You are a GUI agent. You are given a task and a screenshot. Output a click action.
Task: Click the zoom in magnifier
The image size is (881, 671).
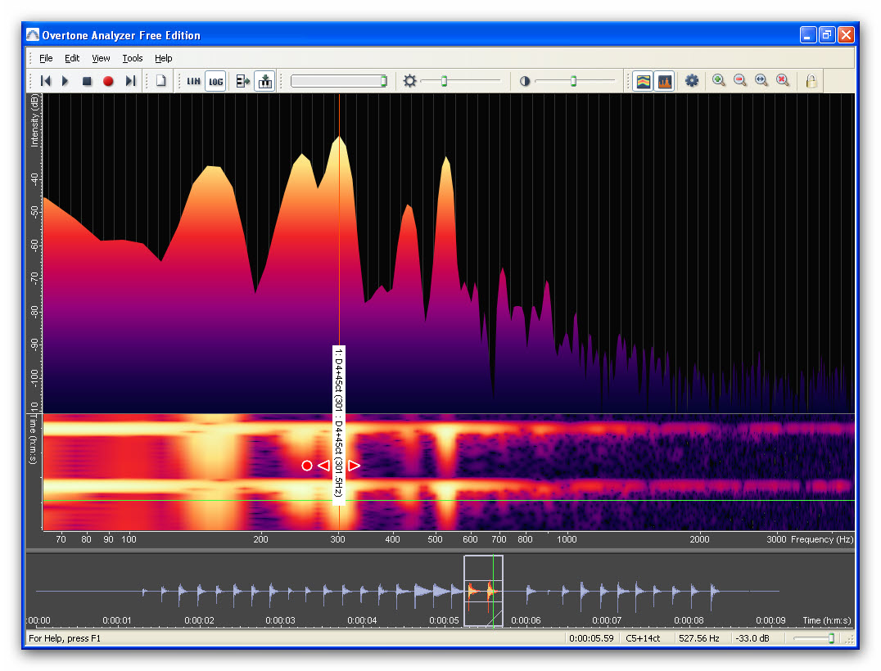click(x=718, y=80)
